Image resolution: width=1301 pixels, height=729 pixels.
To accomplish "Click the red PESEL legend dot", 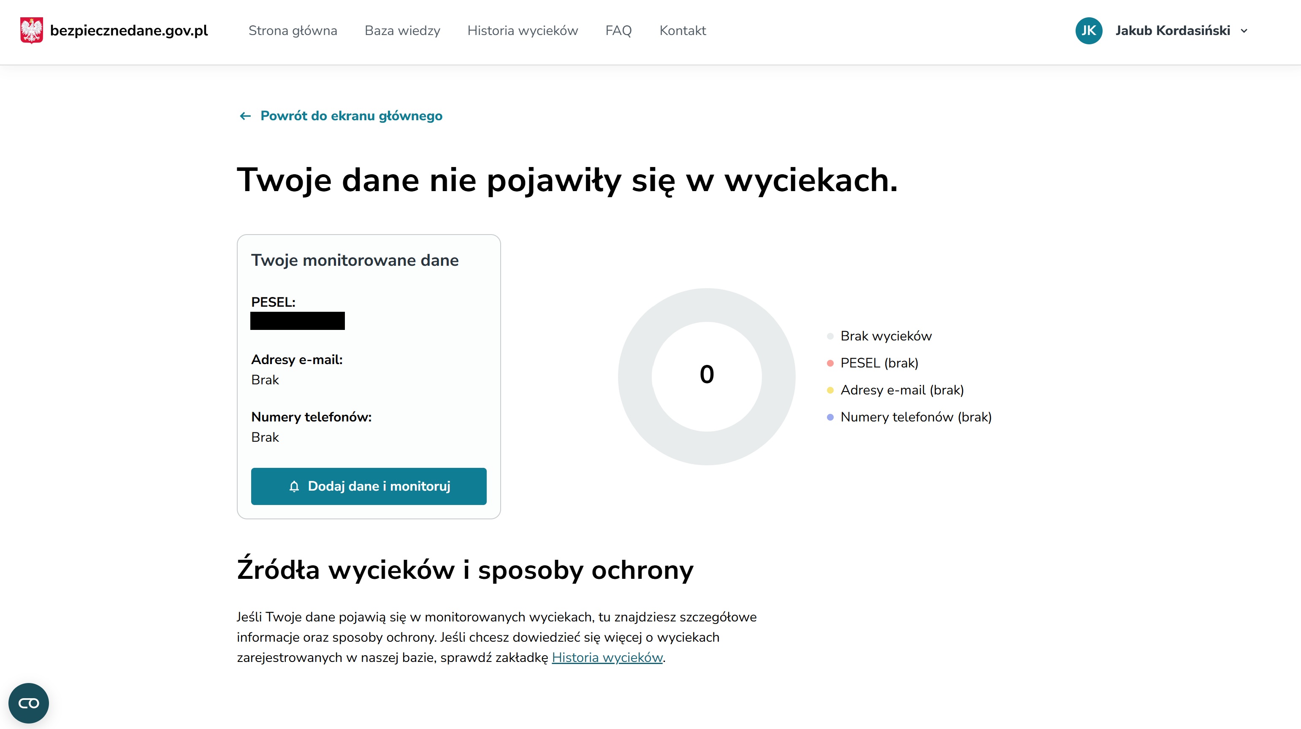I will point(830,363).
